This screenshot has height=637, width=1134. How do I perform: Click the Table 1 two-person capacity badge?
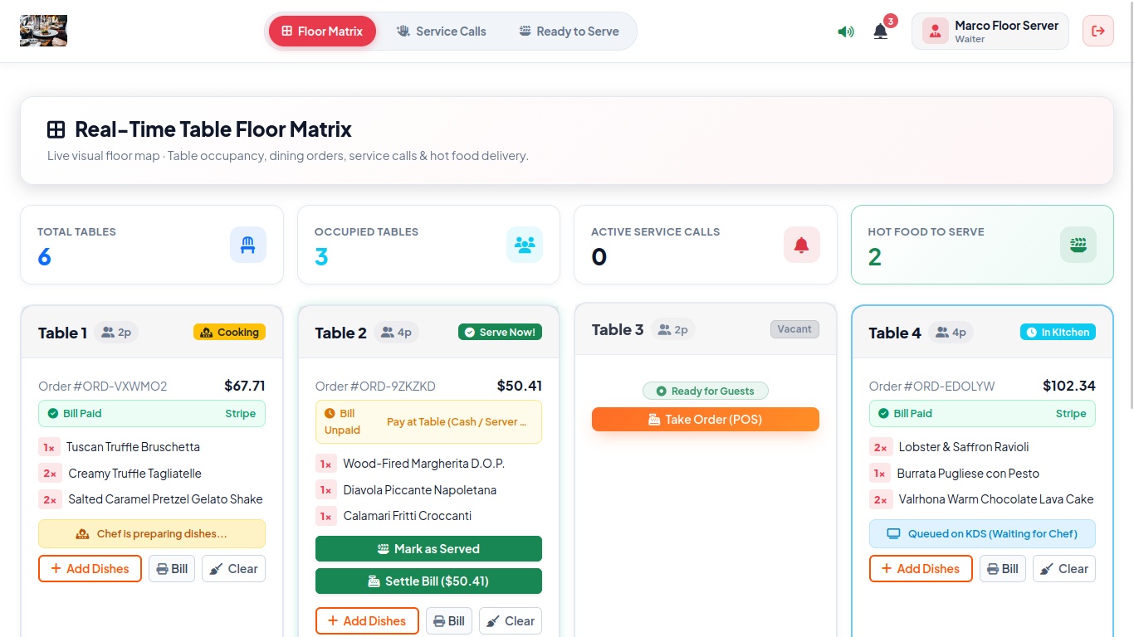116,333
